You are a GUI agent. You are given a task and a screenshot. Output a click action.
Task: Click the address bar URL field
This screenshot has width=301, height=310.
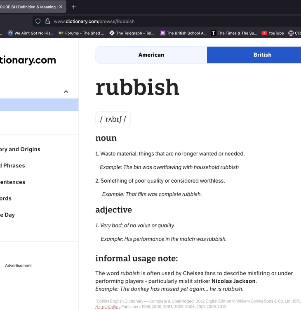coord(167,21)
